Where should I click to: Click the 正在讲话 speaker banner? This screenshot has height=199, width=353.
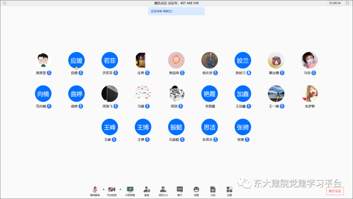click(x=176, y=11)
